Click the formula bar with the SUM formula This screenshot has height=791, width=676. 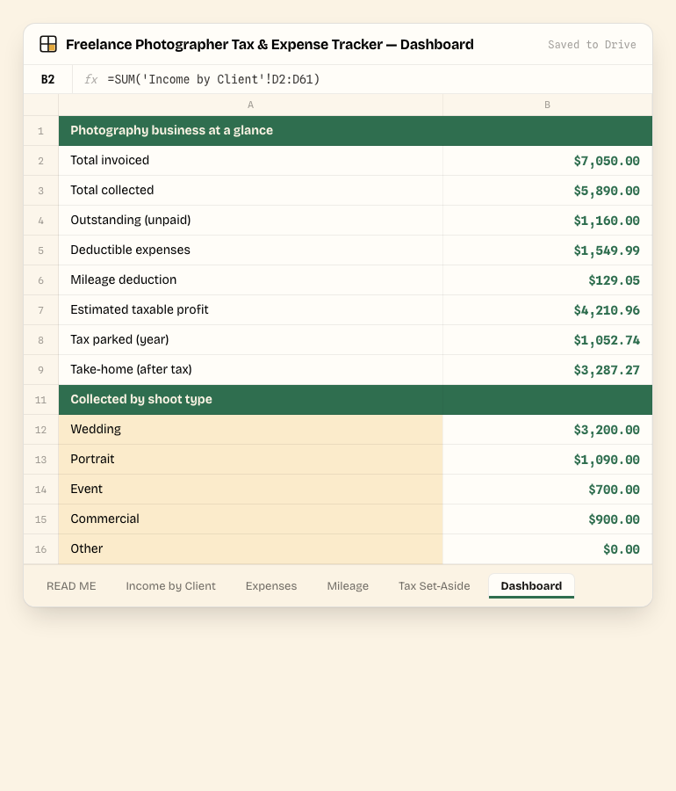363,79
